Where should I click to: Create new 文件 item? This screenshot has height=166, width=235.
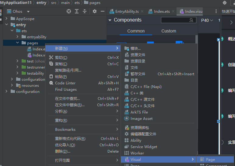[x=159, y=68]
